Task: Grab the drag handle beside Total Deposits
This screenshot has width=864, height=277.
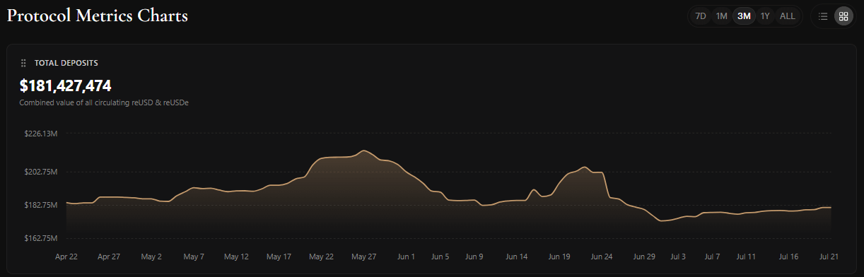Action: (x=23, y=63)
